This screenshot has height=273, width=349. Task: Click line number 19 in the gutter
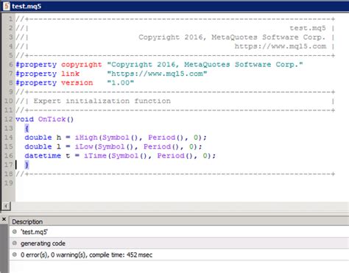pyautogui.click(x=8, y=183)
